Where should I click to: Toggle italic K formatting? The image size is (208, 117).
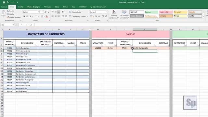[x=27, y=16]
